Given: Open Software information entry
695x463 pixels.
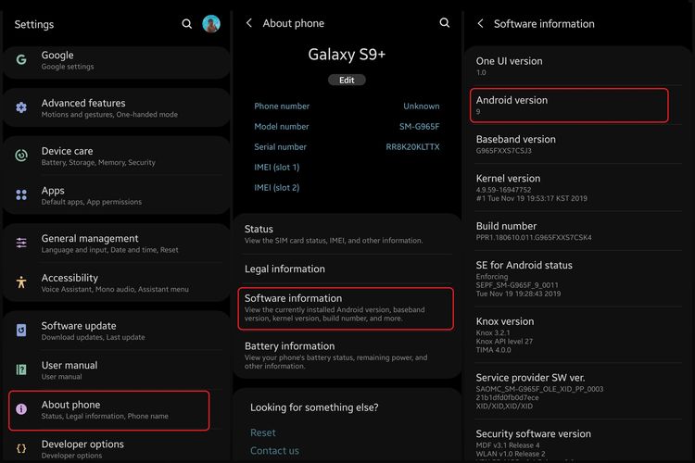Looking at the screenshot, I should [347, 308].
